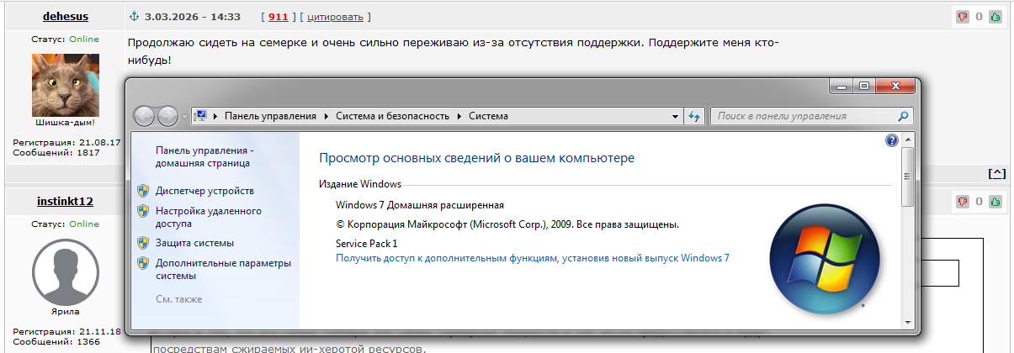Image resolution: width=1014 pixels, height=353 pixels.
Task: Click the См. также sidebar label
Action: coord(179,299)
